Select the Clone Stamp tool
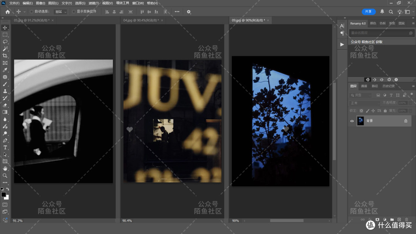416x234 pixels. pos(5,91)
